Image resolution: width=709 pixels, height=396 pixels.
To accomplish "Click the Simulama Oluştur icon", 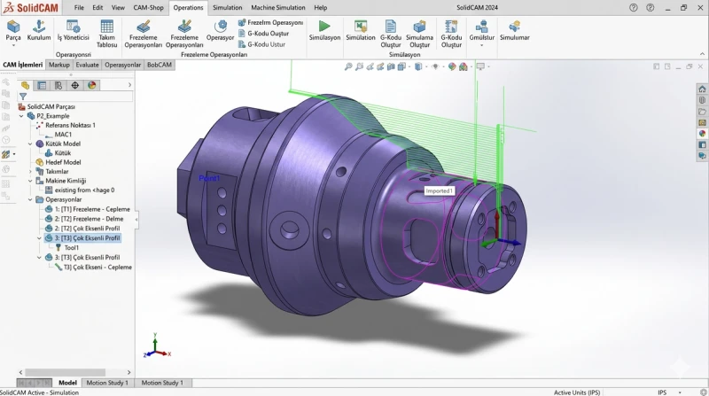I will [419, 27].
